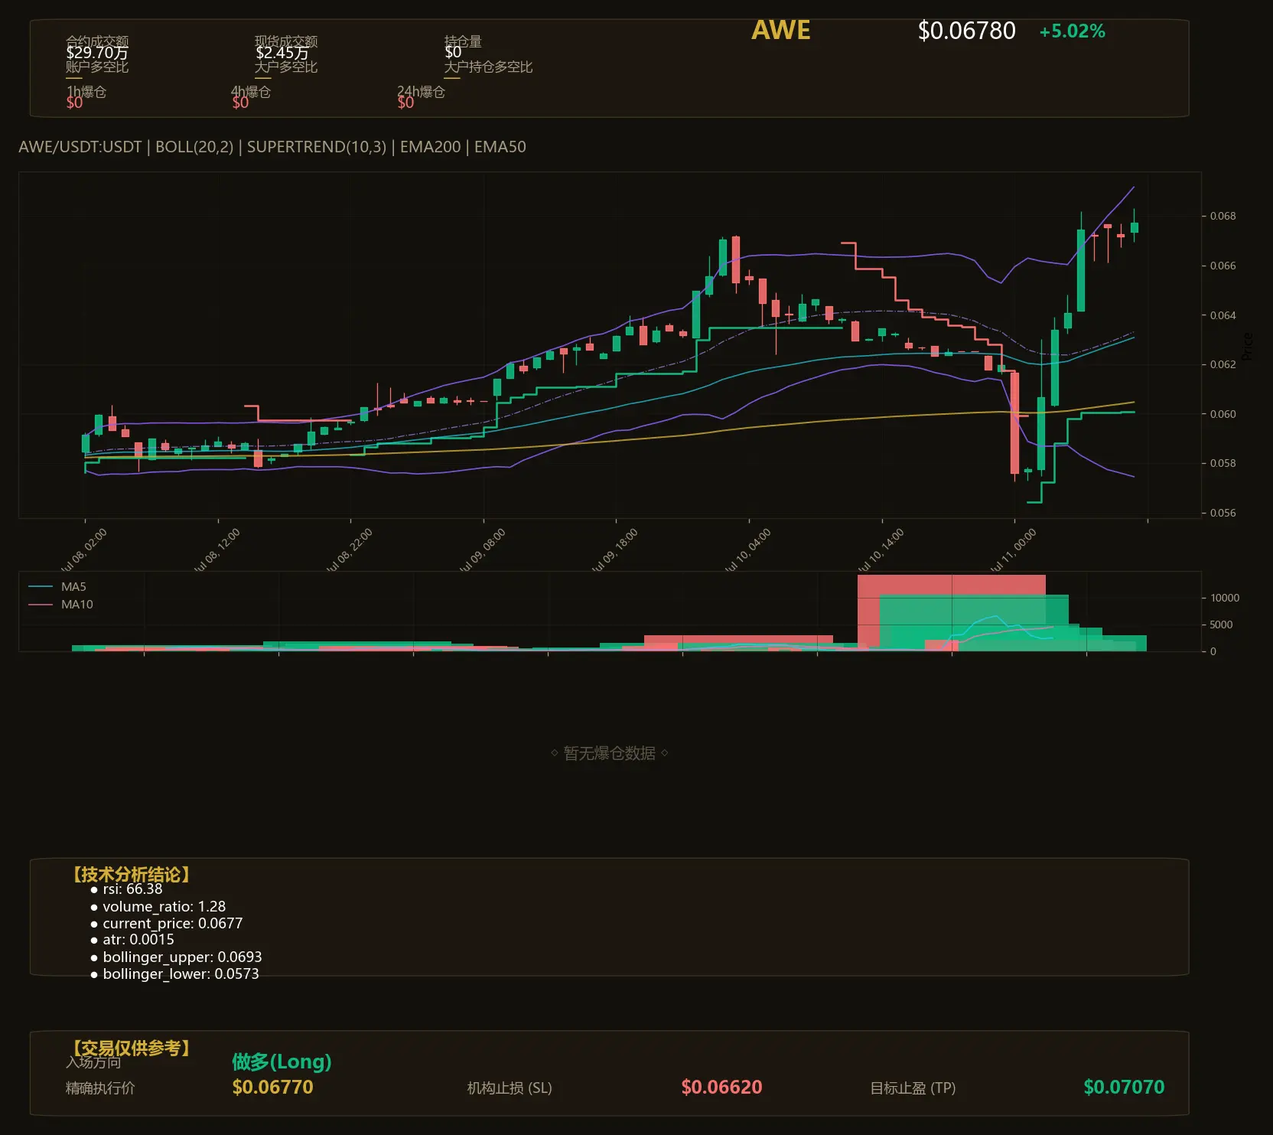Click the AWE coin title
Viewport: 1273px width, 1135px height.
780,31
